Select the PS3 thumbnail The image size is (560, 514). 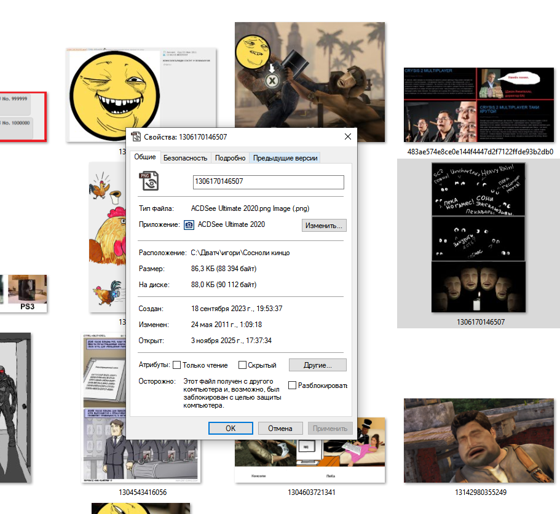(x=23, y=294)
